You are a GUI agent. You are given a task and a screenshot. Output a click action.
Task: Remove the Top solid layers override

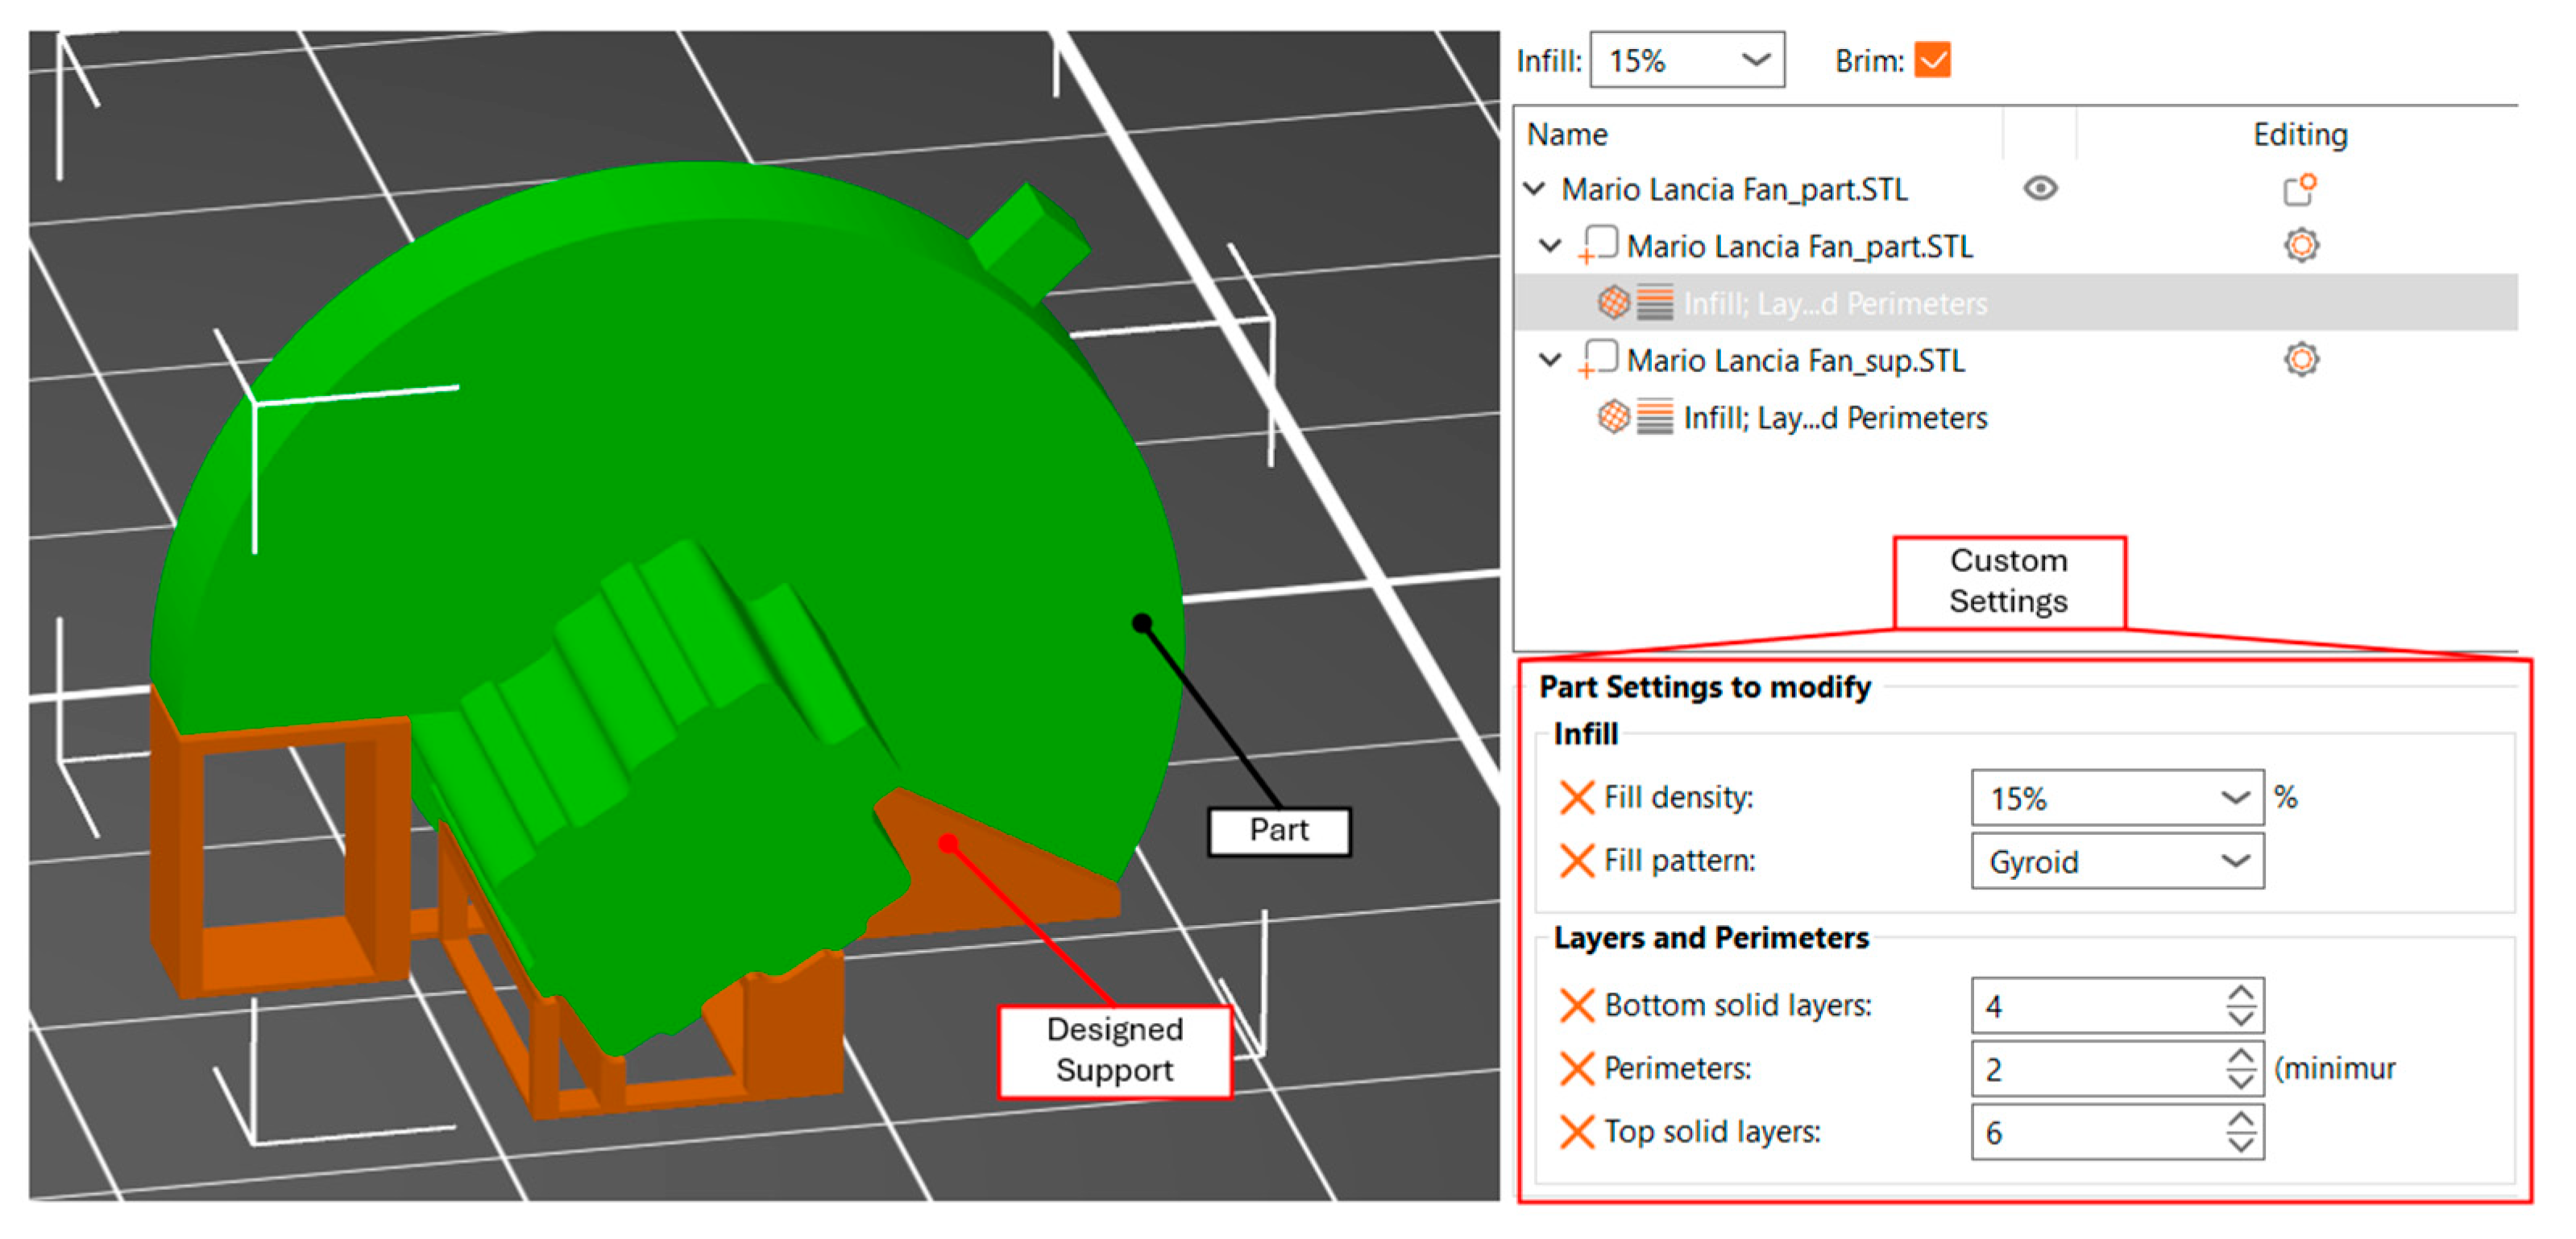[x=1576, y=1132]
